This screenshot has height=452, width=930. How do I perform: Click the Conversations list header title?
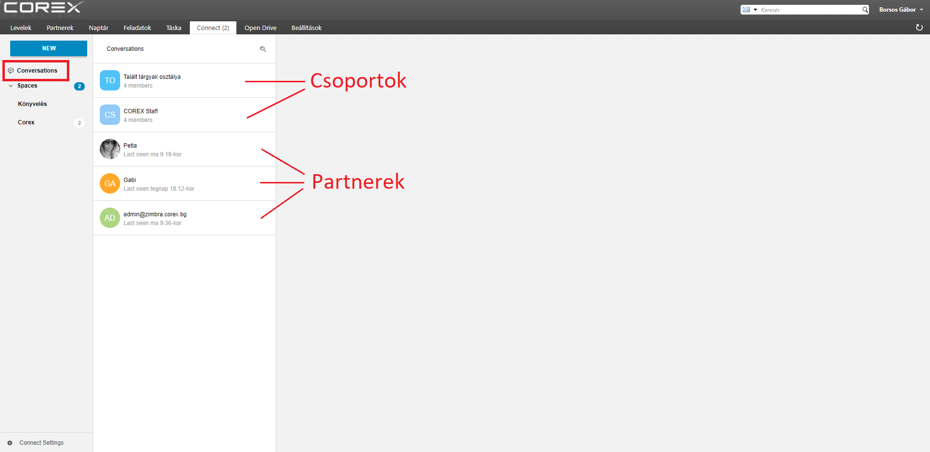[125, 49]
